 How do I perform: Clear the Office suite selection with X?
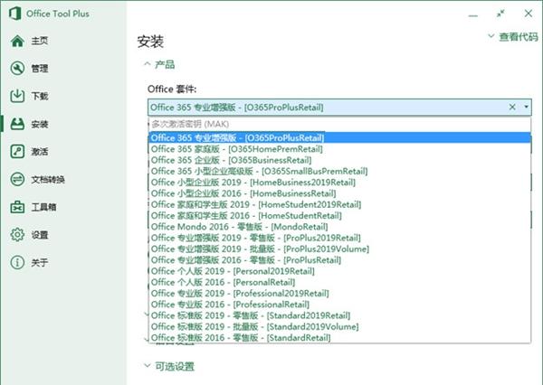click(512, 108)
